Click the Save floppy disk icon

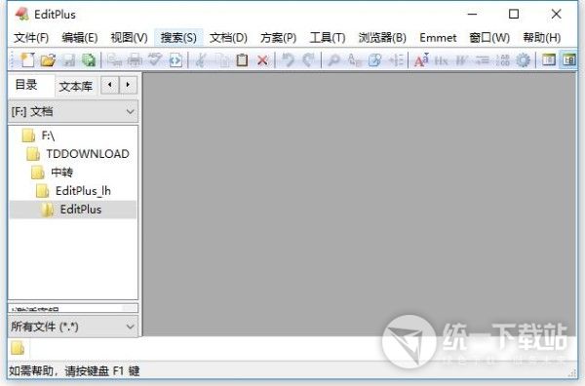coord(68,59)
